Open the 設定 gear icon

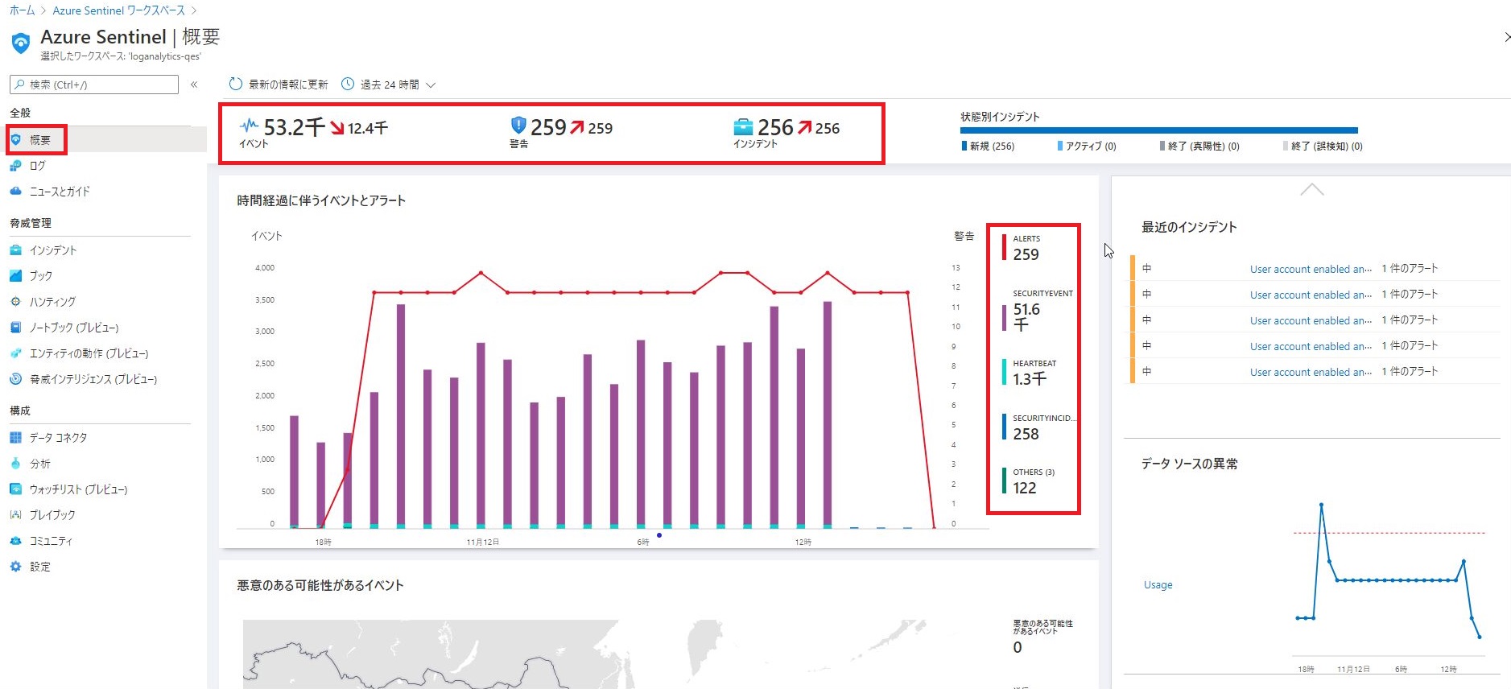click(x=15, y=567)
